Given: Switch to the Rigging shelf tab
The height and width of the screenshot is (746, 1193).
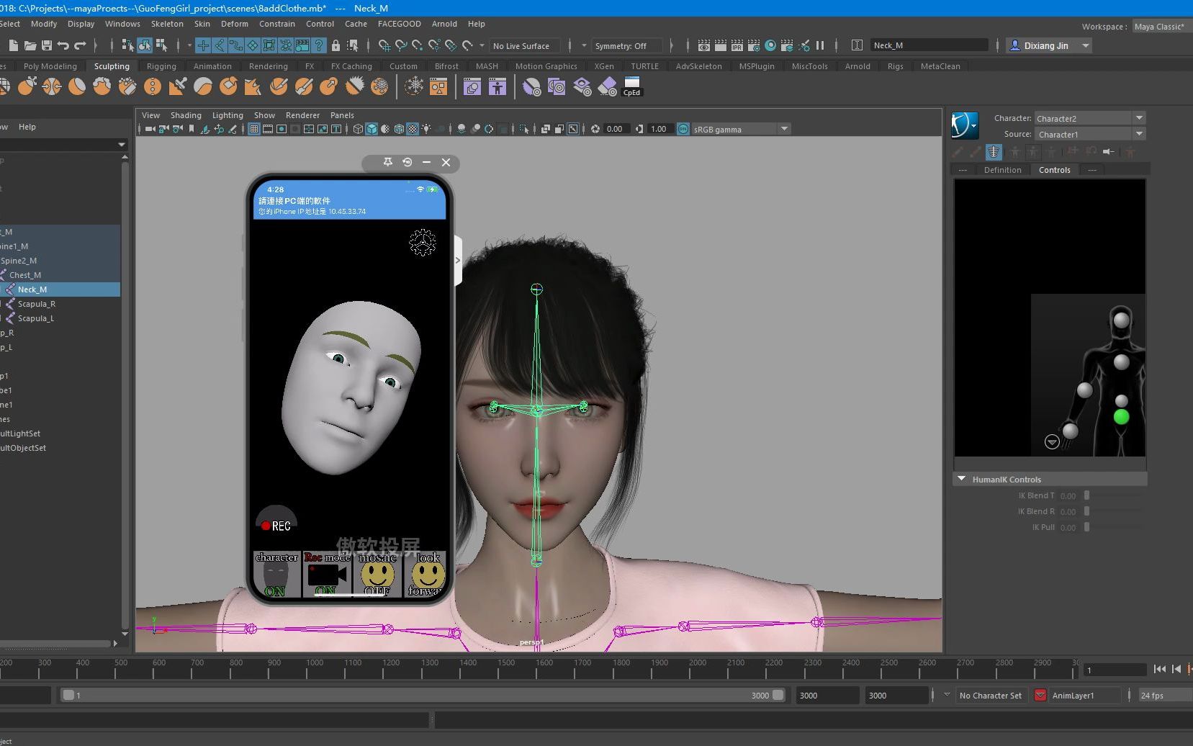Looking at the screenshot, I should click(161, 66).
